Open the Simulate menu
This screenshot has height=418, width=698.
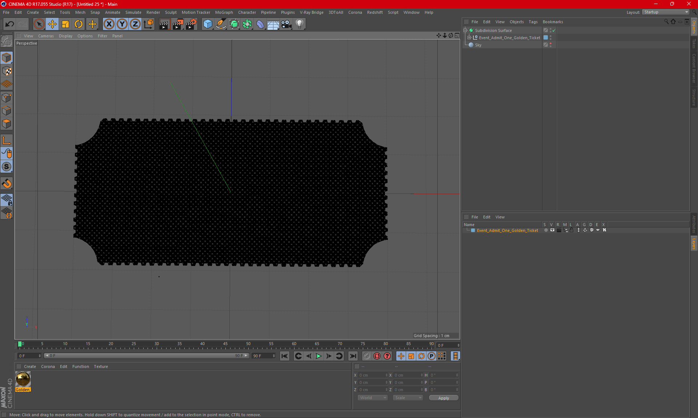pyautogui.click(x=133, y=12)
